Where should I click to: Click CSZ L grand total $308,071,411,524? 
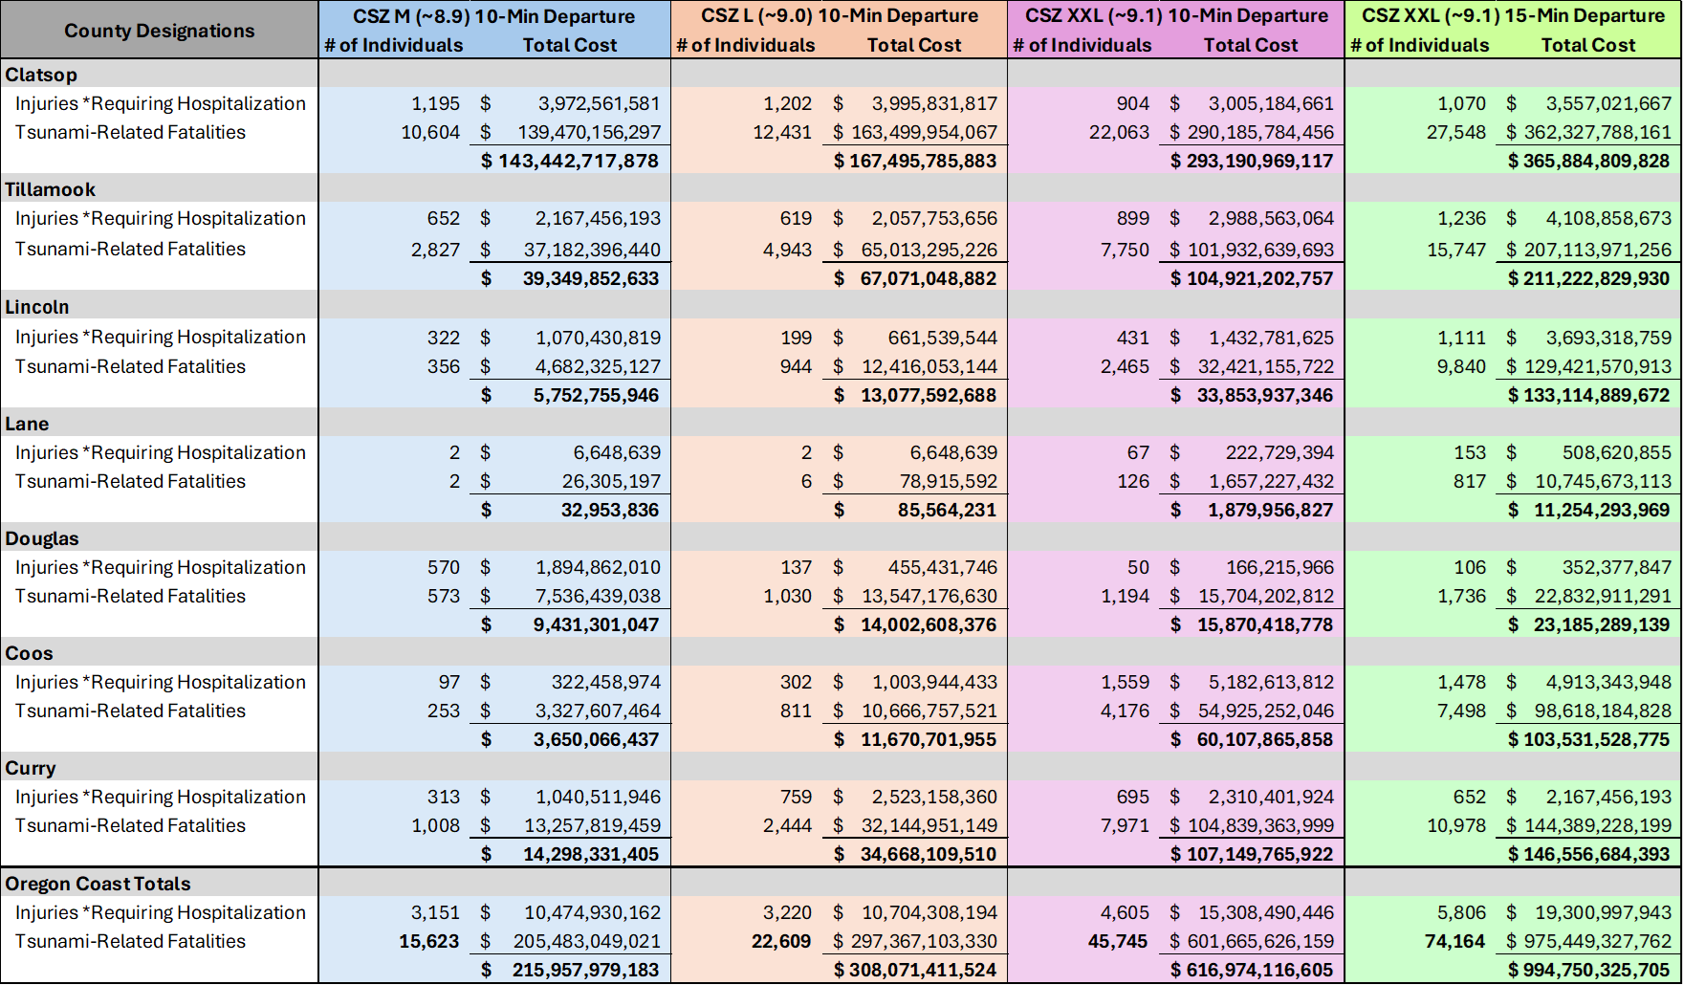coord(915,970)
